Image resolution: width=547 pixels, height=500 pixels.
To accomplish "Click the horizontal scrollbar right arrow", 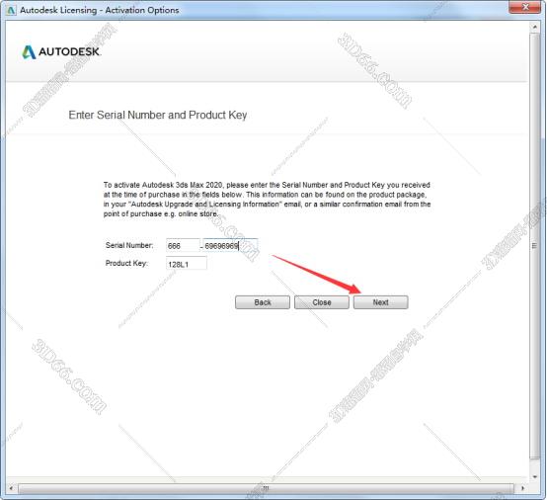I will pos(522,488).
